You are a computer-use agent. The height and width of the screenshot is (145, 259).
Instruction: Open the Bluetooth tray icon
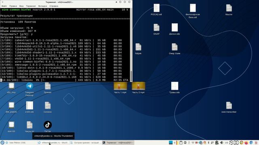(208, 143)
